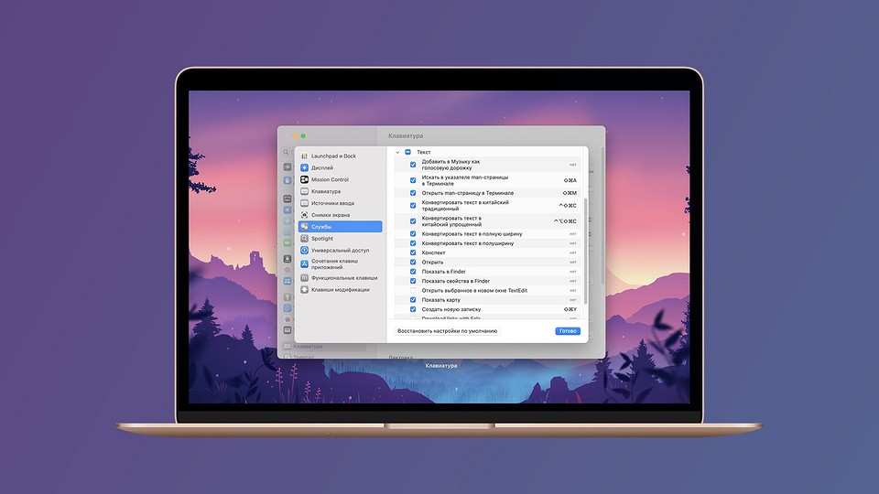Open Снимки экрана via its capture icon

point(304,215)
